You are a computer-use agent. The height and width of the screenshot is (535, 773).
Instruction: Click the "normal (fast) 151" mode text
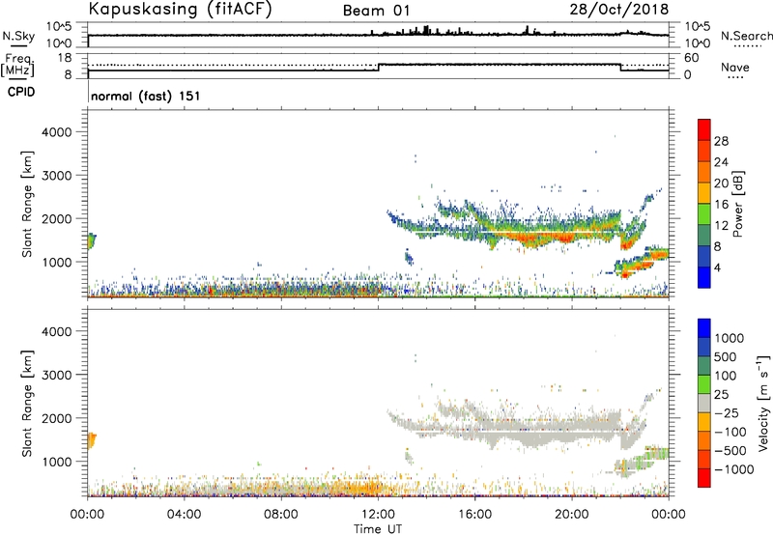point(146,96)
